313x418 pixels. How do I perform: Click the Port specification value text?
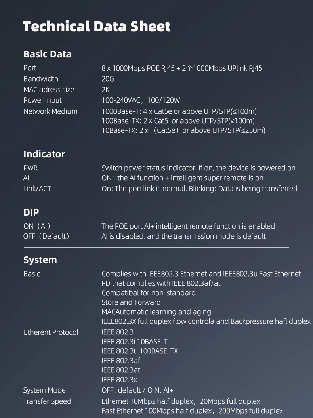(x=182, y=68)
